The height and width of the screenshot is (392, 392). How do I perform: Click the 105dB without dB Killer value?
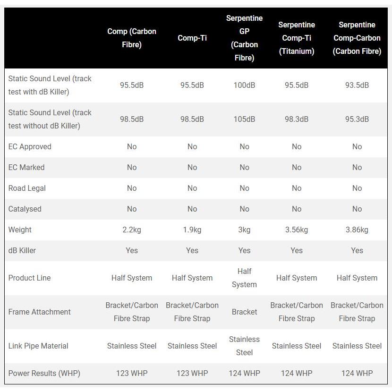point(244,119)
